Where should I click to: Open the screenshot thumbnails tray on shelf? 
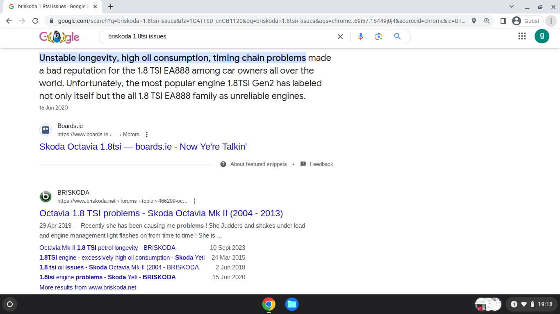(x=488, y=304)
